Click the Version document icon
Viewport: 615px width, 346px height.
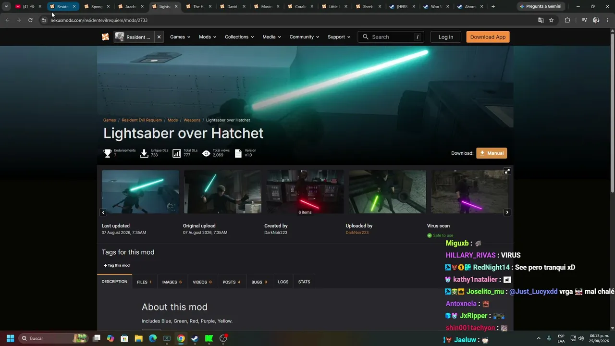coord(238,153)
